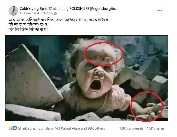Click the calendar event icon
This screenshot has width=177, height=137.
point(50,9)
